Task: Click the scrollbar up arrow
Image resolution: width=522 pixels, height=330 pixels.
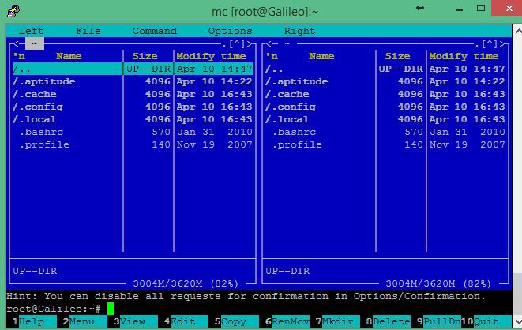Action: tap(519, 31)
